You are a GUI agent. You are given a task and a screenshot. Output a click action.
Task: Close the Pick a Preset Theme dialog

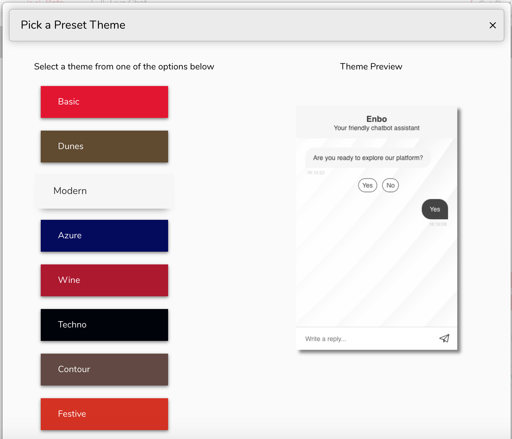click(x=493, y=25)
